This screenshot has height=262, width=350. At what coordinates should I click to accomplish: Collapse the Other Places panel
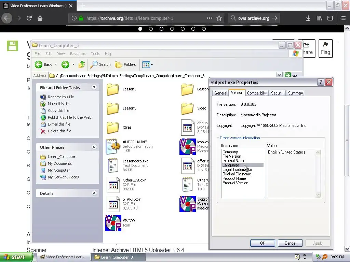point(94,147)
